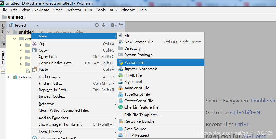The width and height of the screenshot is (276, 139).
Task: Select Edit File Templates...
Action: pyautogui.click(x=161, y=115)
